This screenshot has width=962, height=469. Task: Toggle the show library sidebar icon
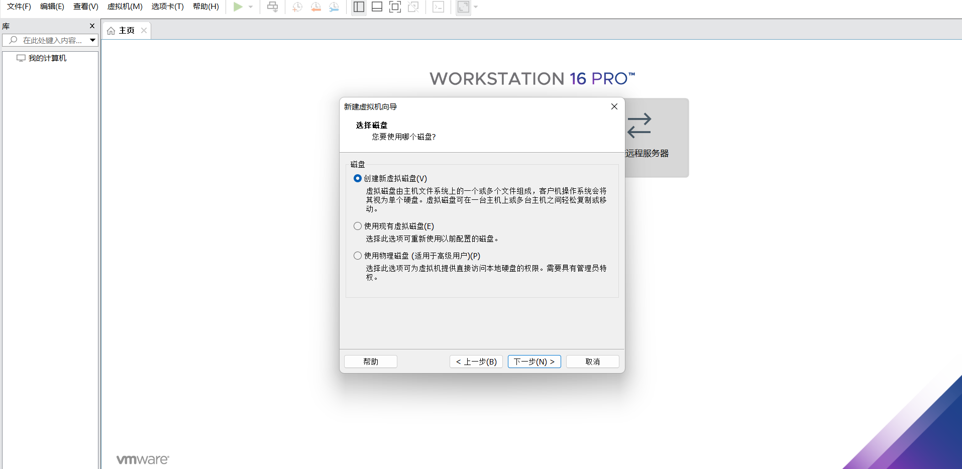click(359, 7)
